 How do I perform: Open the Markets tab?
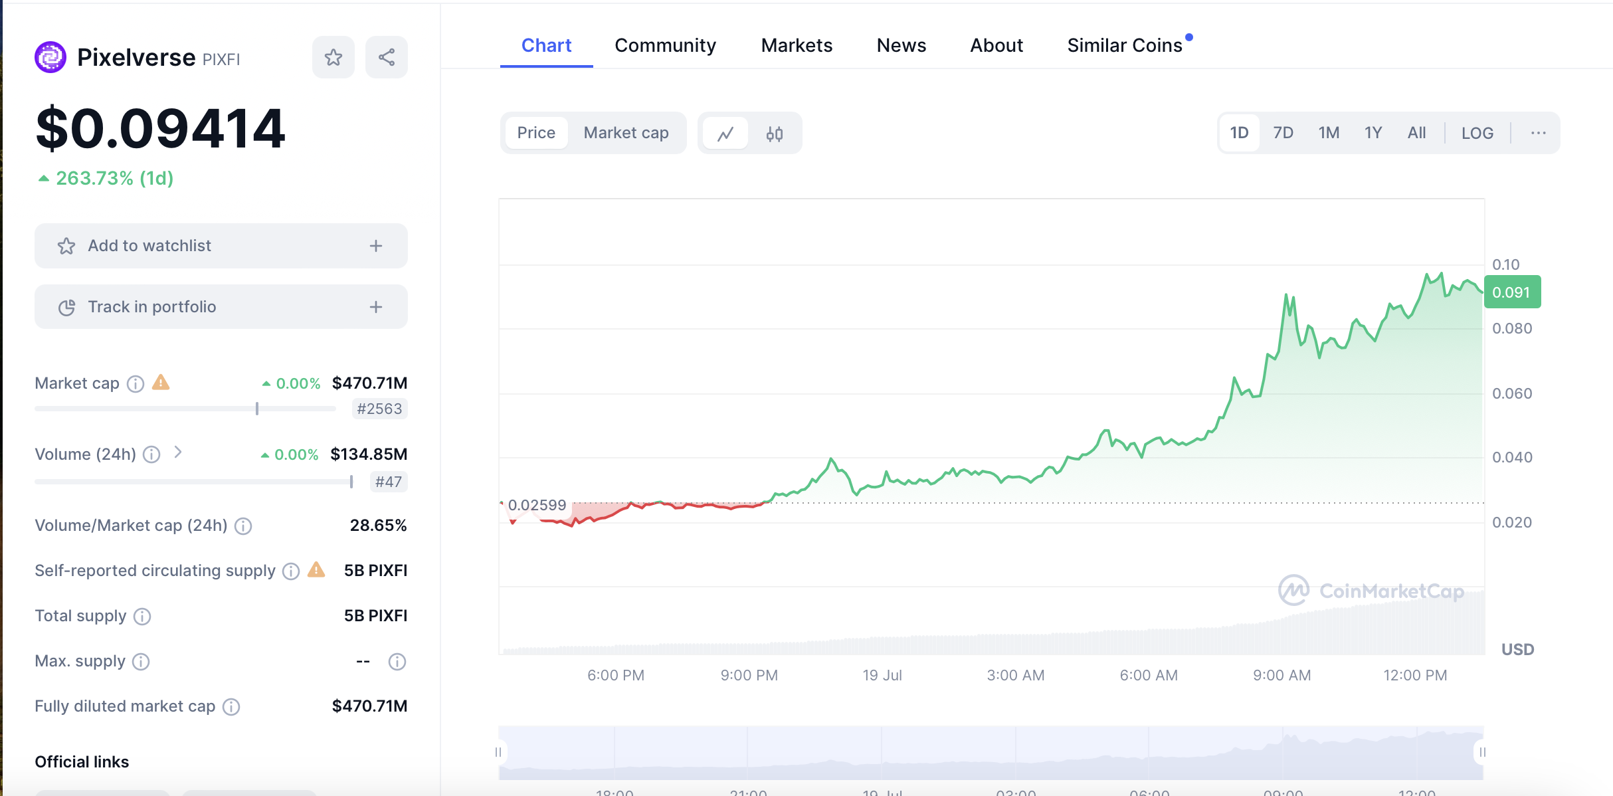tap(796, 45)
